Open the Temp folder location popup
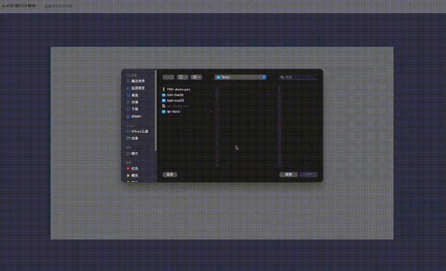 click(241, 77)
